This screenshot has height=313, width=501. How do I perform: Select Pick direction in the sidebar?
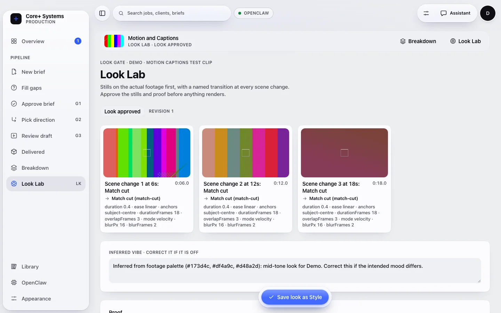click(46, 120)
